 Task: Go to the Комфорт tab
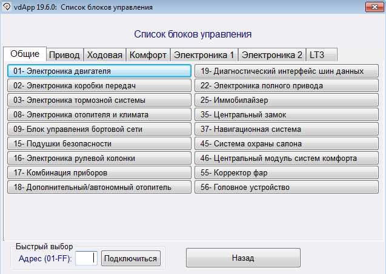pyautogui.click(x=148, y=55)
